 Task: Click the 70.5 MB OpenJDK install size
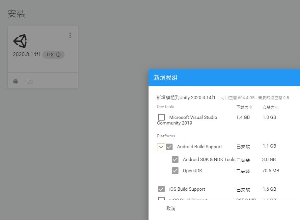(x=271, y=171)
